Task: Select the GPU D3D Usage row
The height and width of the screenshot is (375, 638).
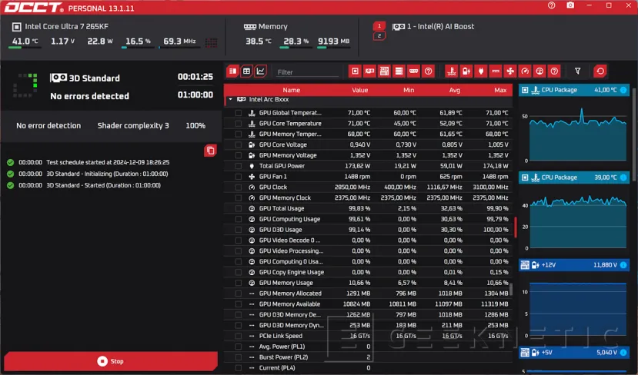Action: (x=368, y=230)
